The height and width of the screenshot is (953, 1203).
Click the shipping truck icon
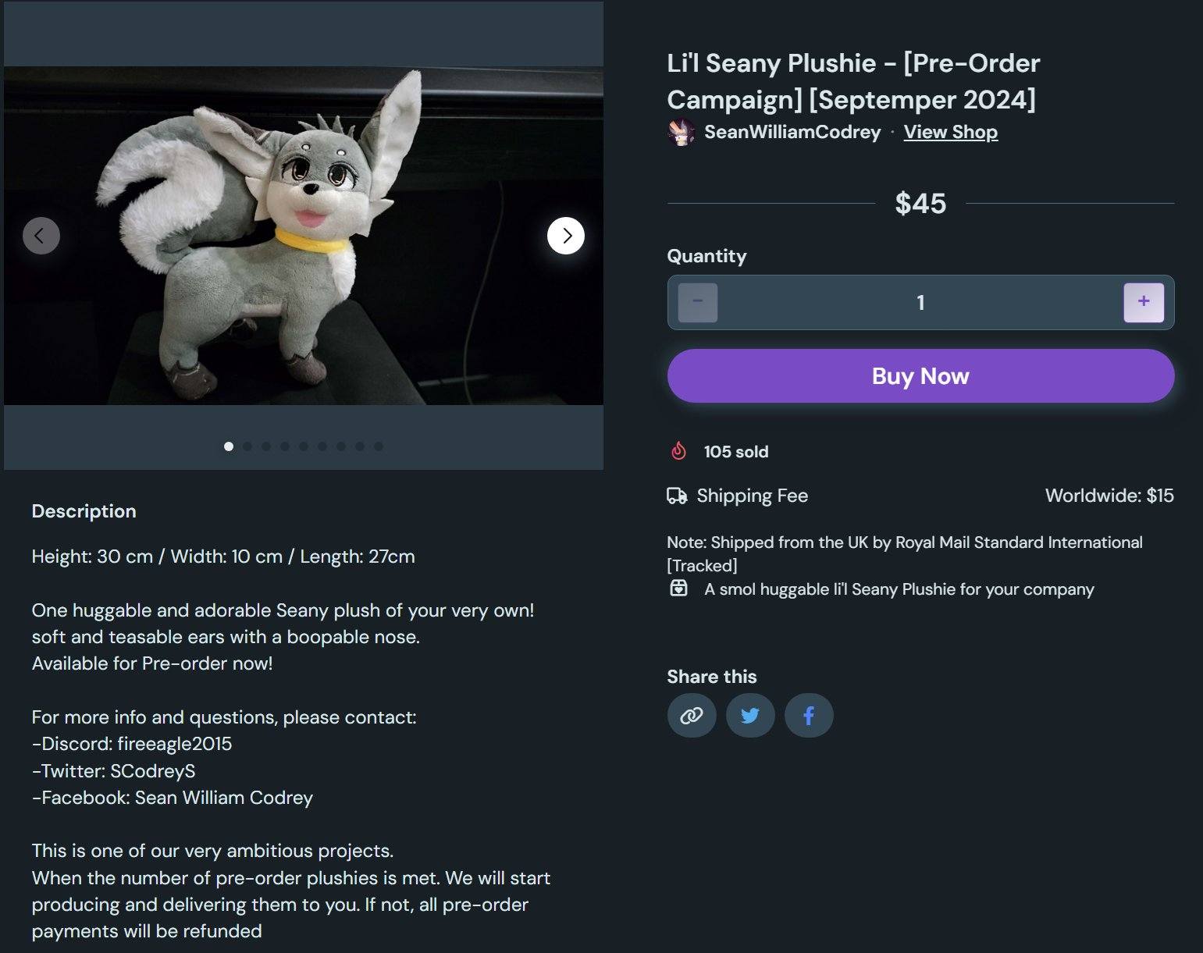[677, 496]
